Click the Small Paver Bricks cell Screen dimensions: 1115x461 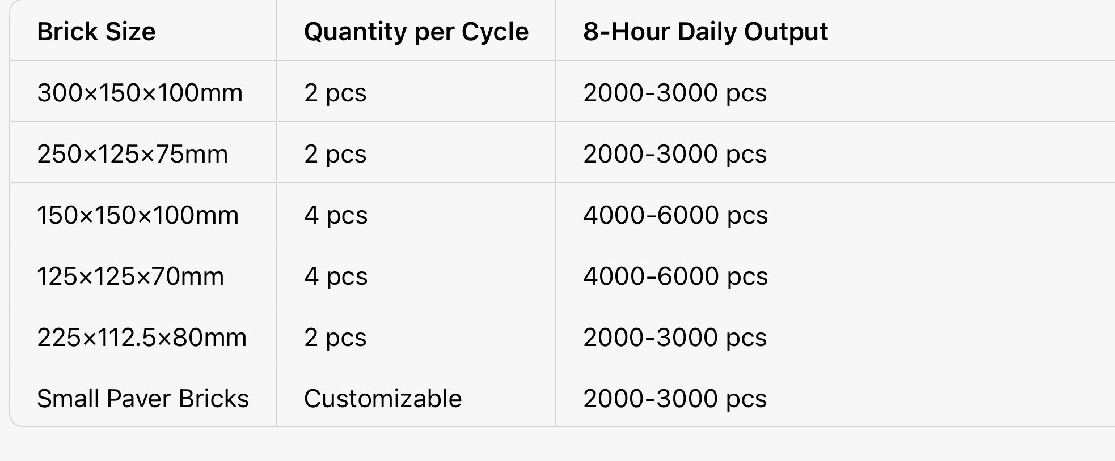[x=143, y=399]
